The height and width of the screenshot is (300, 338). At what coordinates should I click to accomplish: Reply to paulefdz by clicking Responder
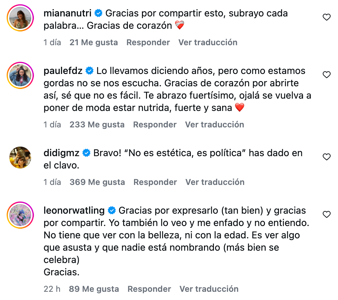pos(155,124)
